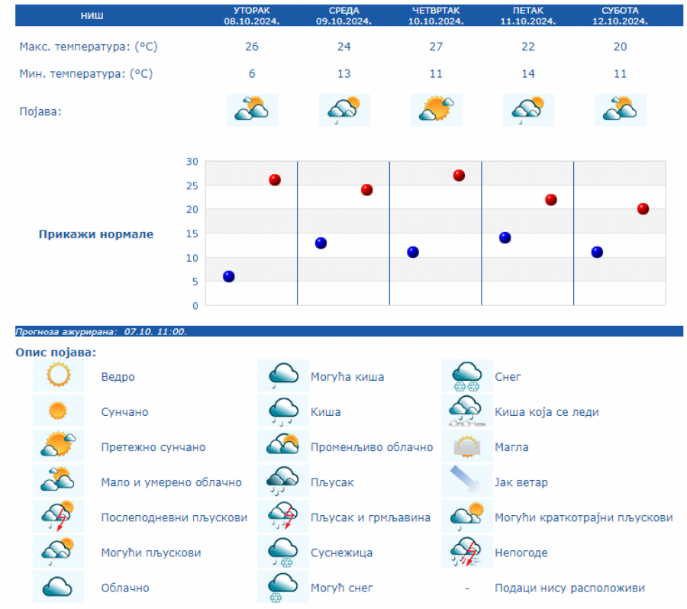Viewport: 687px width, 609px height.
Task: Click the Магла fog legend icon
Action: (x=466, y=446)
